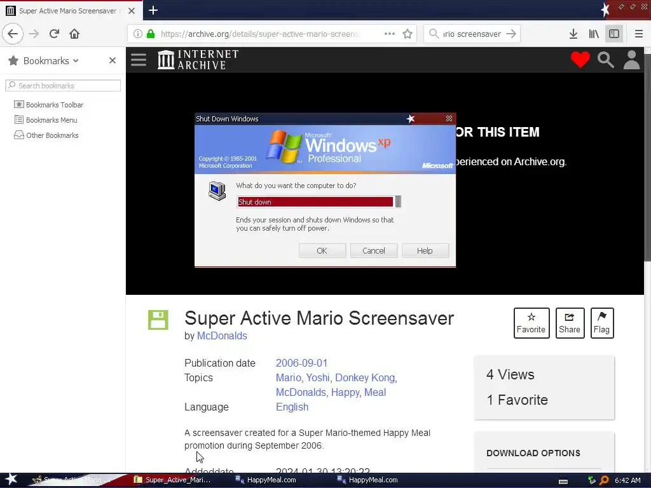Click Help in Shut Down Windows dialog
This screenshot has width=651, height=488.
(x=425, y=250)
